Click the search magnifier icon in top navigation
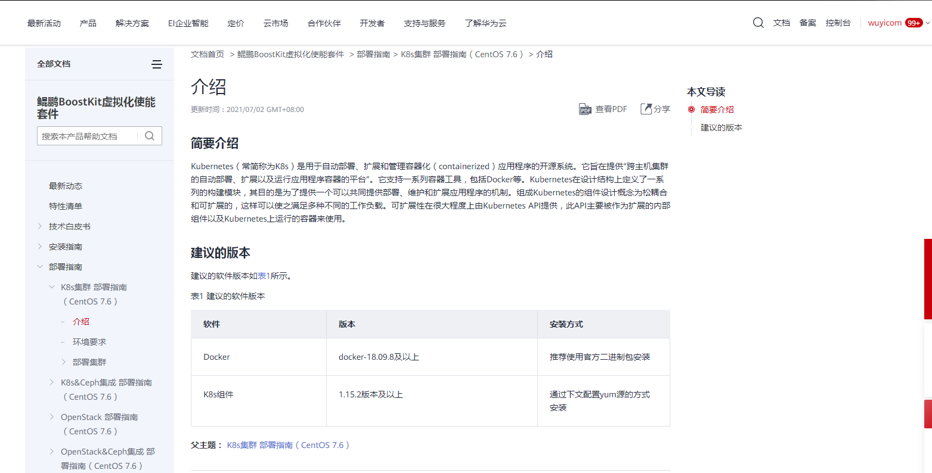932x473 pixels. tap(758, 23)
